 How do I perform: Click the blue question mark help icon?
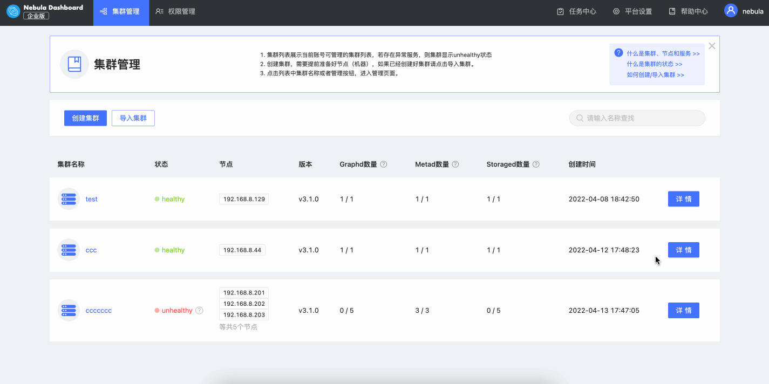point(618,52)
